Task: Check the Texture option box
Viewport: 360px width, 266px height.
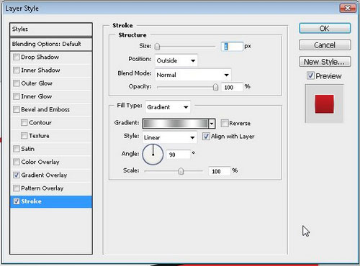Action: click(24, 136)
